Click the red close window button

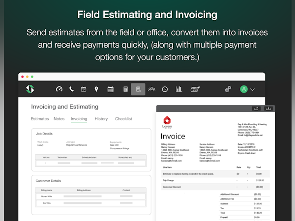point(23,77)
